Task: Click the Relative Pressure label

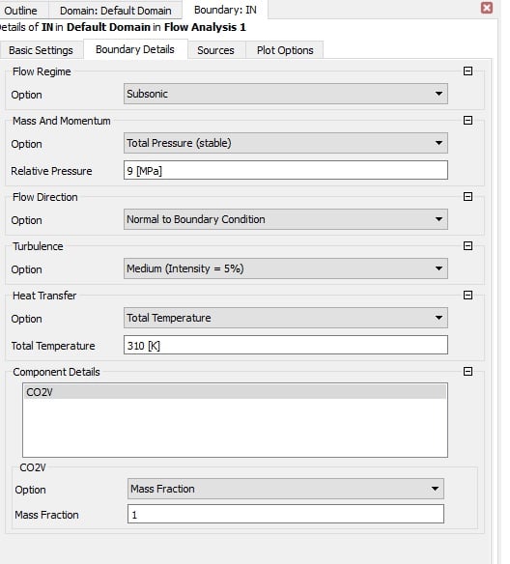Action: (x=51, y=171)
